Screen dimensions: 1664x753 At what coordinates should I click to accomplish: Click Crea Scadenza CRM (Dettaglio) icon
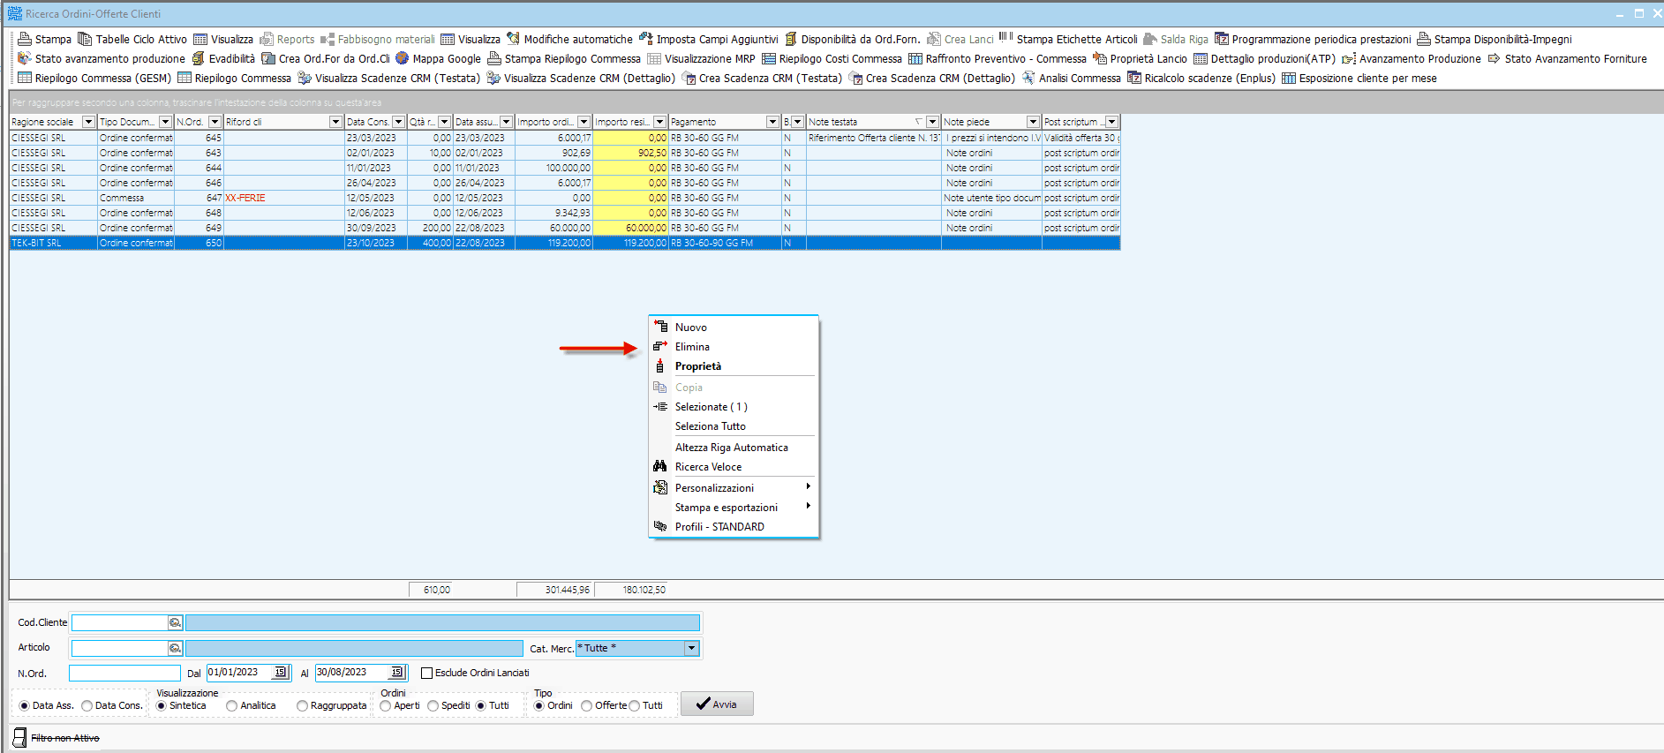tap(855, 78)
